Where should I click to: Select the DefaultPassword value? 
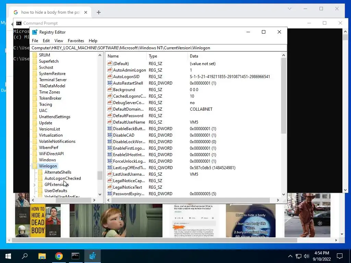click(x=128, y=116)
